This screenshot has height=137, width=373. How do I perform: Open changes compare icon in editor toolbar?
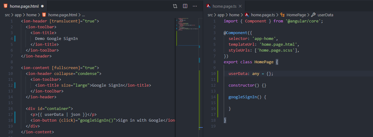(x=175, y=6)
